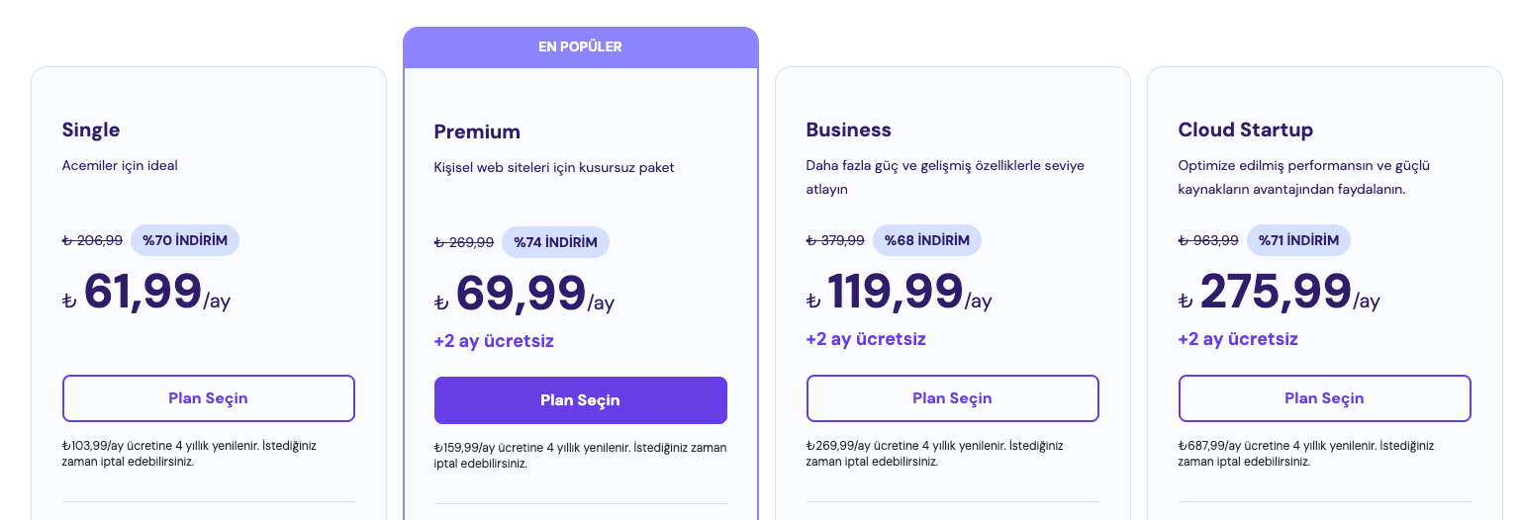Viewport: 1519px width, 520px height.
Task: Click +2 ay ücretsiz under Premium
Action: (494, 341)
